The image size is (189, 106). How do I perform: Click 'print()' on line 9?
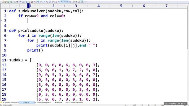pyautogui.click(x=35, y=50)
